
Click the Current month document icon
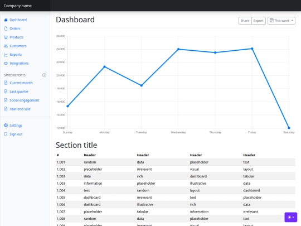pos(6,83)
